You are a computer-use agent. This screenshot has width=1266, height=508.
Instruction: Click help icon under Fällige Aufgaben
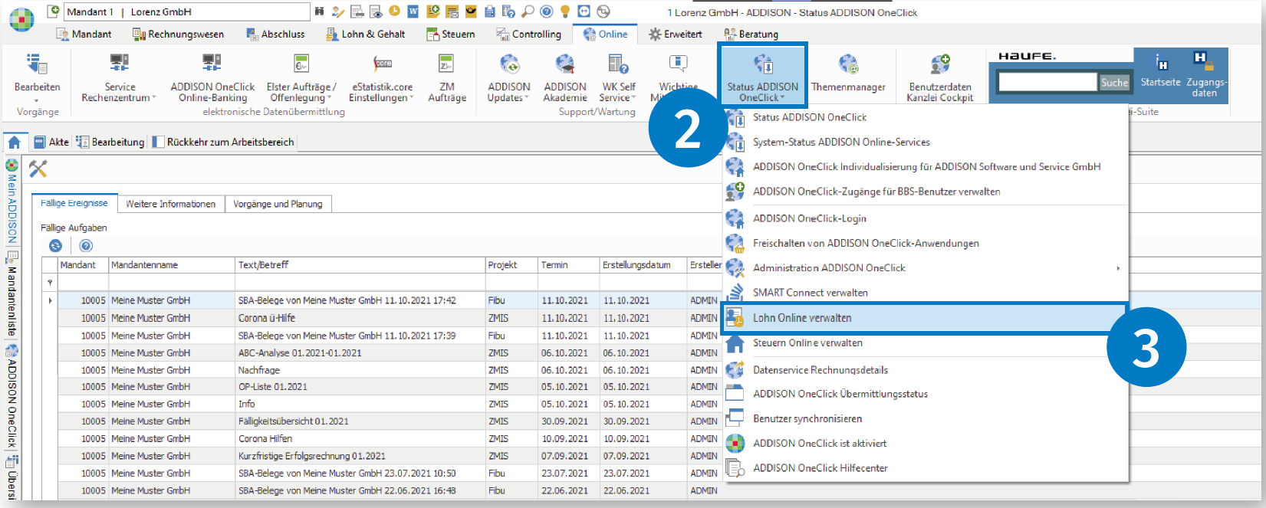(86, 245)
